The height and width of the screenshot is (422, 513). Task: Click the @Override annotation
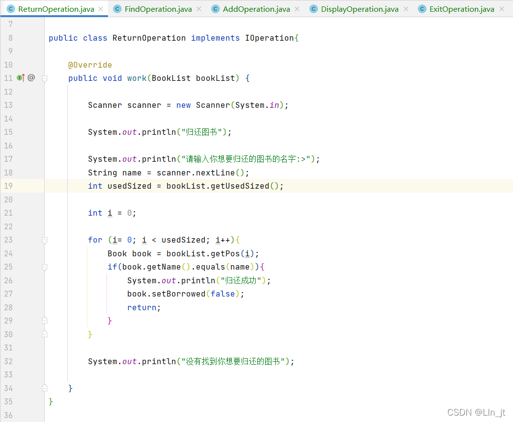pyautogui.click(x=90, y=65)
